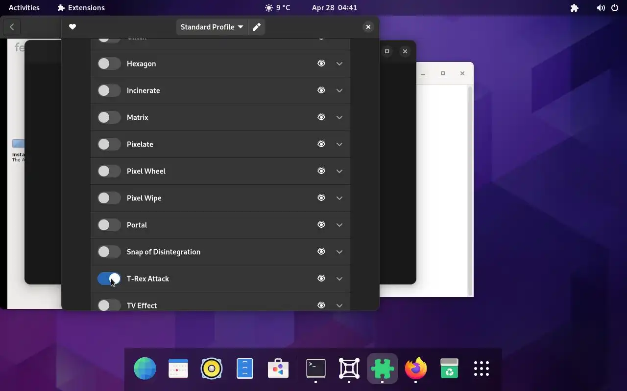Preview the TV Effect with its eye icon
Screen dimensions: 627x391
(x=321, y=305)
